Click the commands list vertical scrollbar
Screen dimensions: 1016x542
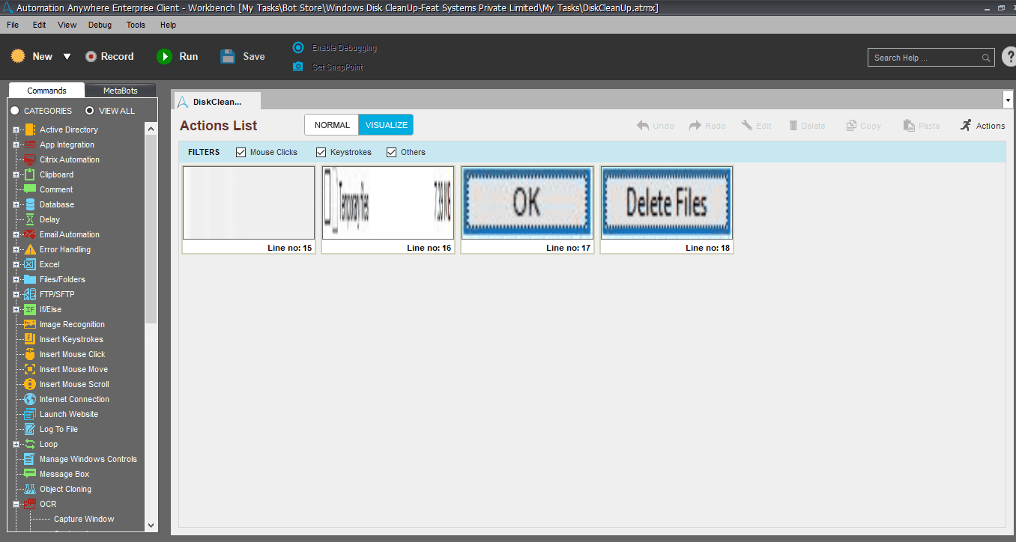point(151,228)
